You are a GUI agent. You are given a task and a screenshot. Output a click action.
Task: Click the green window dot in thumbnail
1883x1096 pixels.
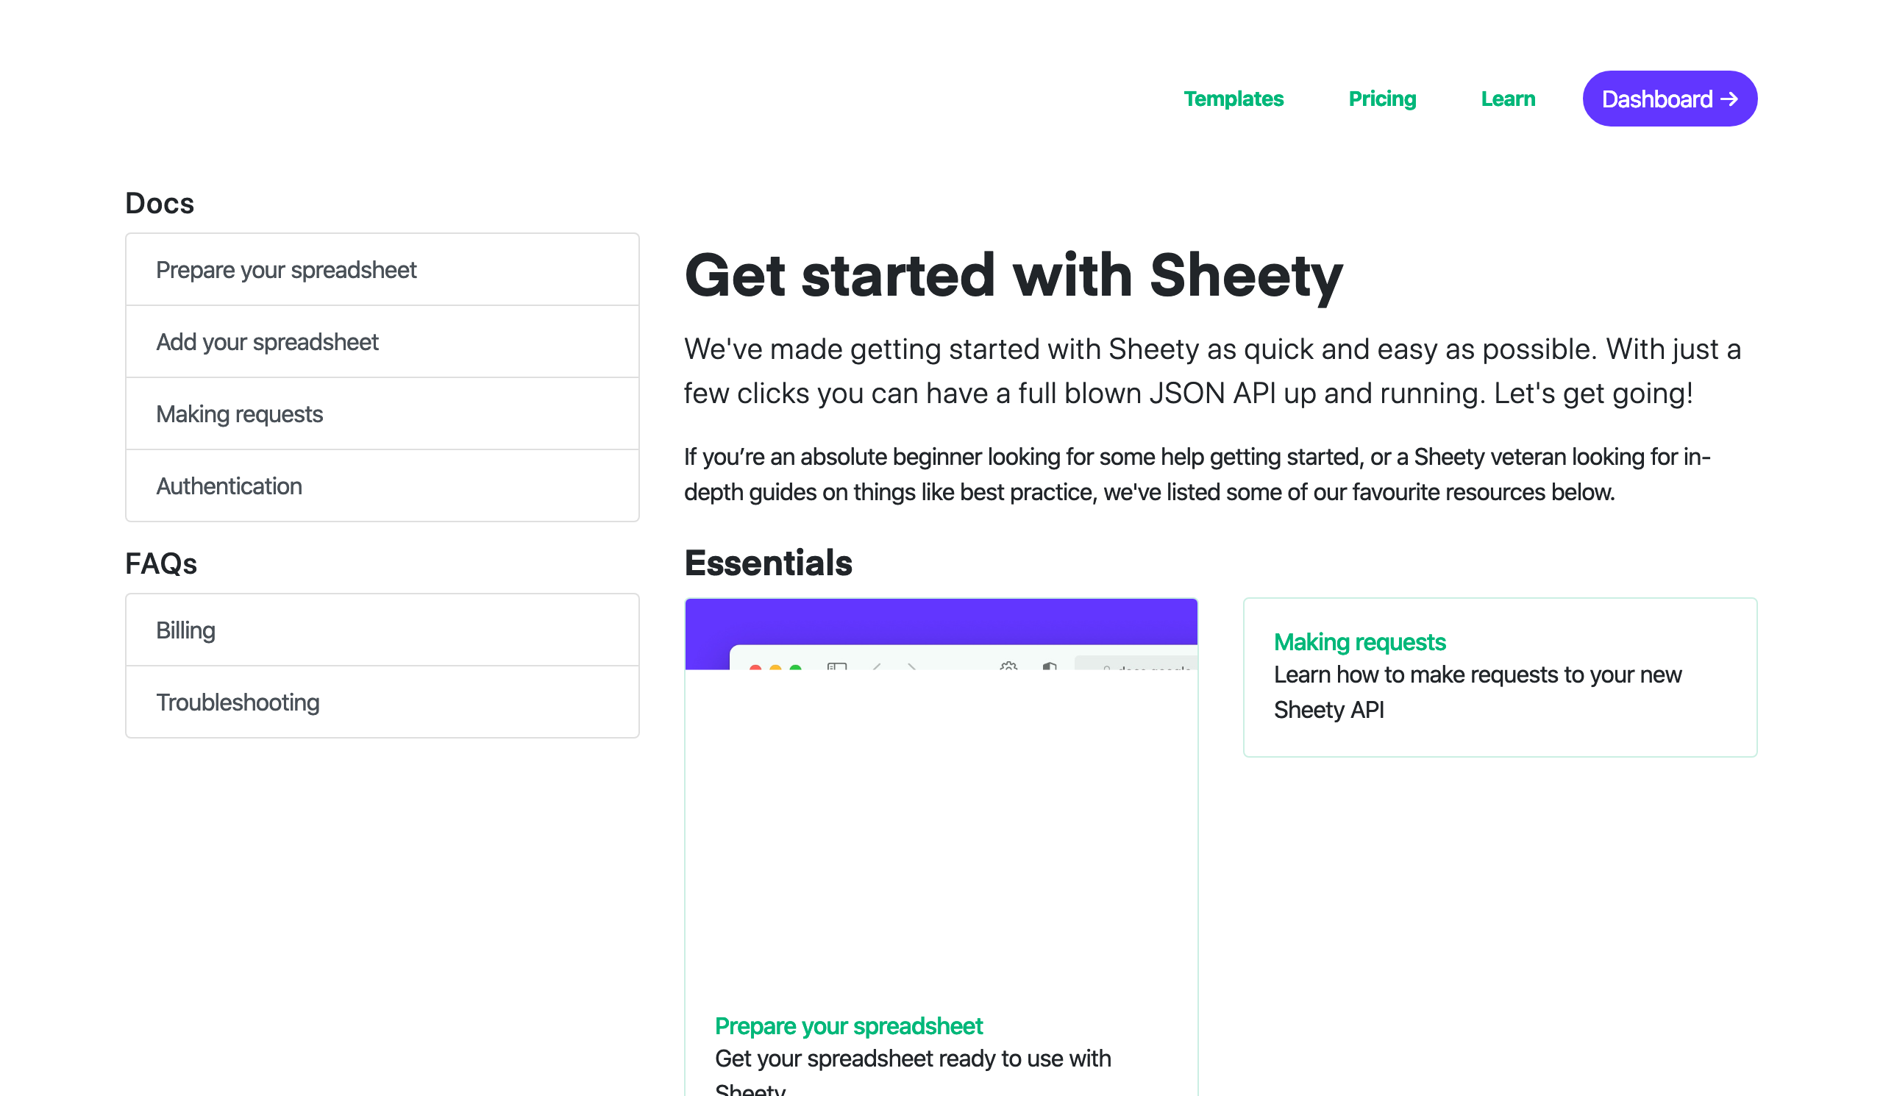[796, 668]
